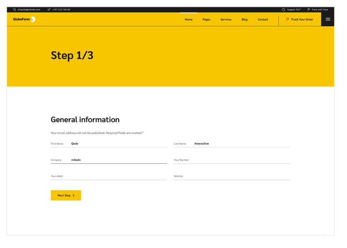Click the arrow on Next Step button
The height and width of the screenshot is (248, 347).
tap(74, 196)
